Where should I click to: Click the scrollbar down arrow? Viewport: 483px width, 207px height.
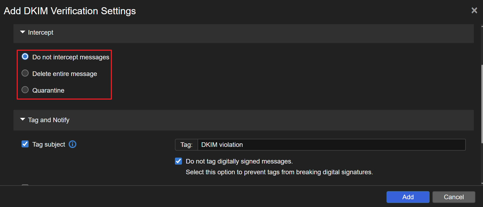coord(482,183)
